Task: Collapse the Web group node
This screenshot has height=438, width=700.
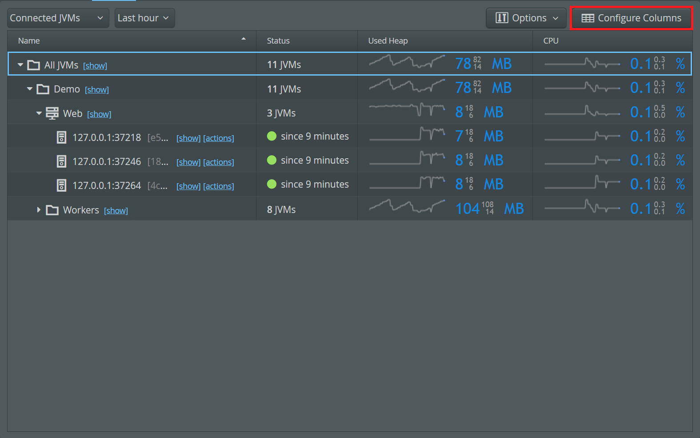Action: click(x=39, y=113)
